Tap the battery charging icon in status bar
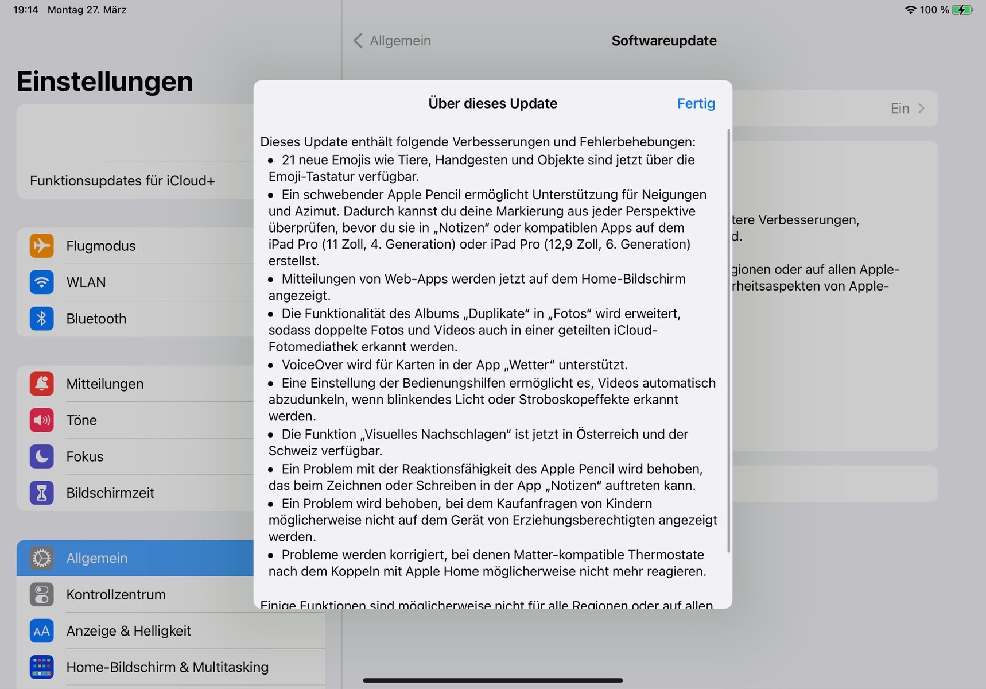The image size is (986, 689). coord(962,10)
